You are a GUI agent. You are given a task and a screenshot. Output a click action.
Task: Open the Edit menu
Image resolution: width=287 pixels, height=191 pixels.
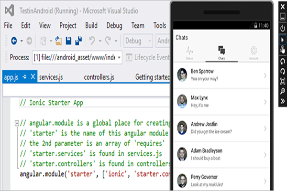pyautogui.click(x=26, y=25)
